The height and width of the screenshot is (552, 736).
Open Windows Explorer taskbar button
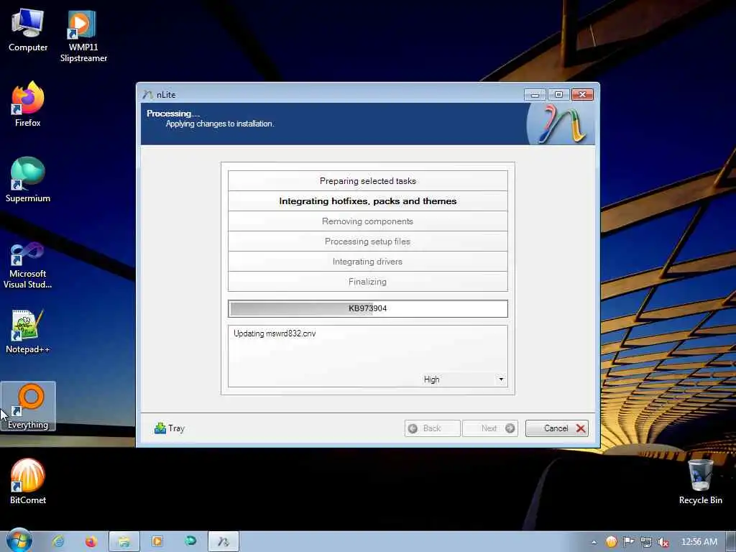(x=124, y=541)
